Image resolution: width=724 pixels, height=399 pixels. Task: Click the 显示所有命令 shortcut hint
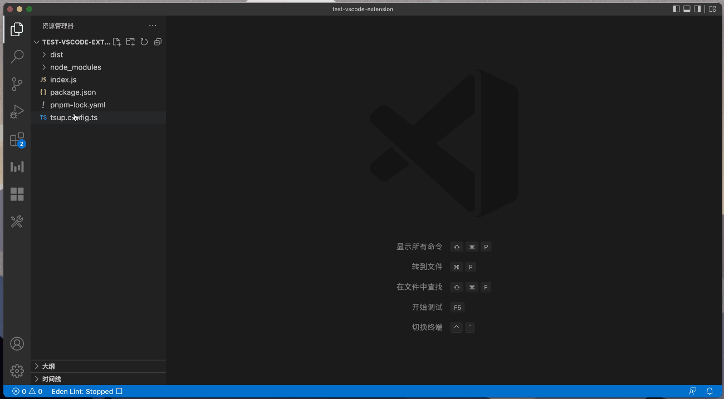[x=419, y=247]
